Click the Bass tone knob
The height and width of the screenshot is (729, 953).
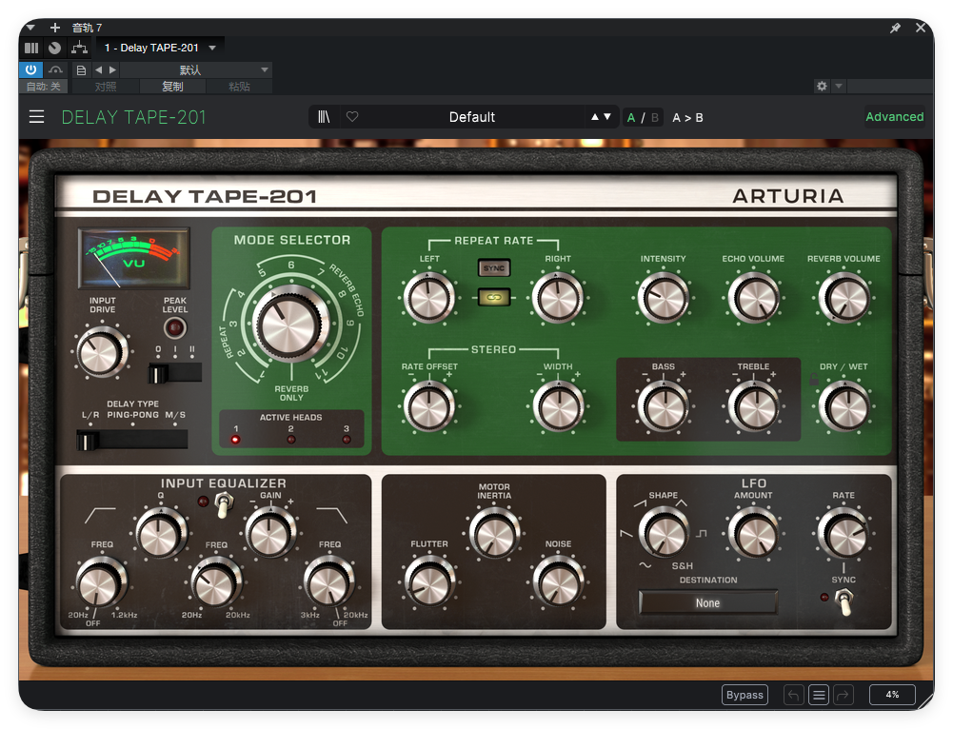click(x=663, y=406)
